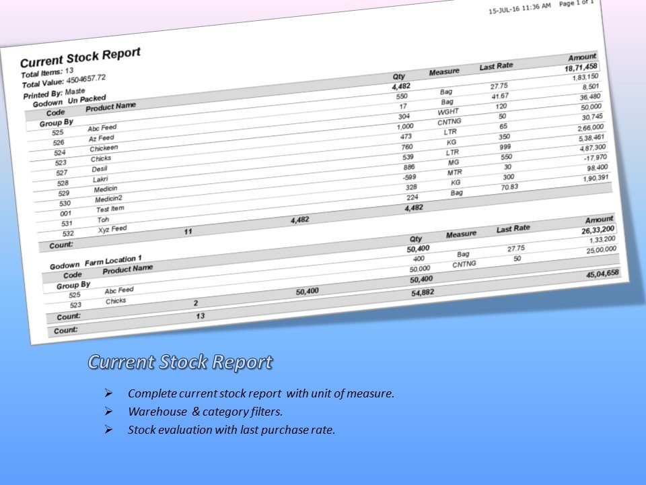The height and width of the screenshot is (485, 646).
Task: Select the negative amount -17,970
Action: 596,158
